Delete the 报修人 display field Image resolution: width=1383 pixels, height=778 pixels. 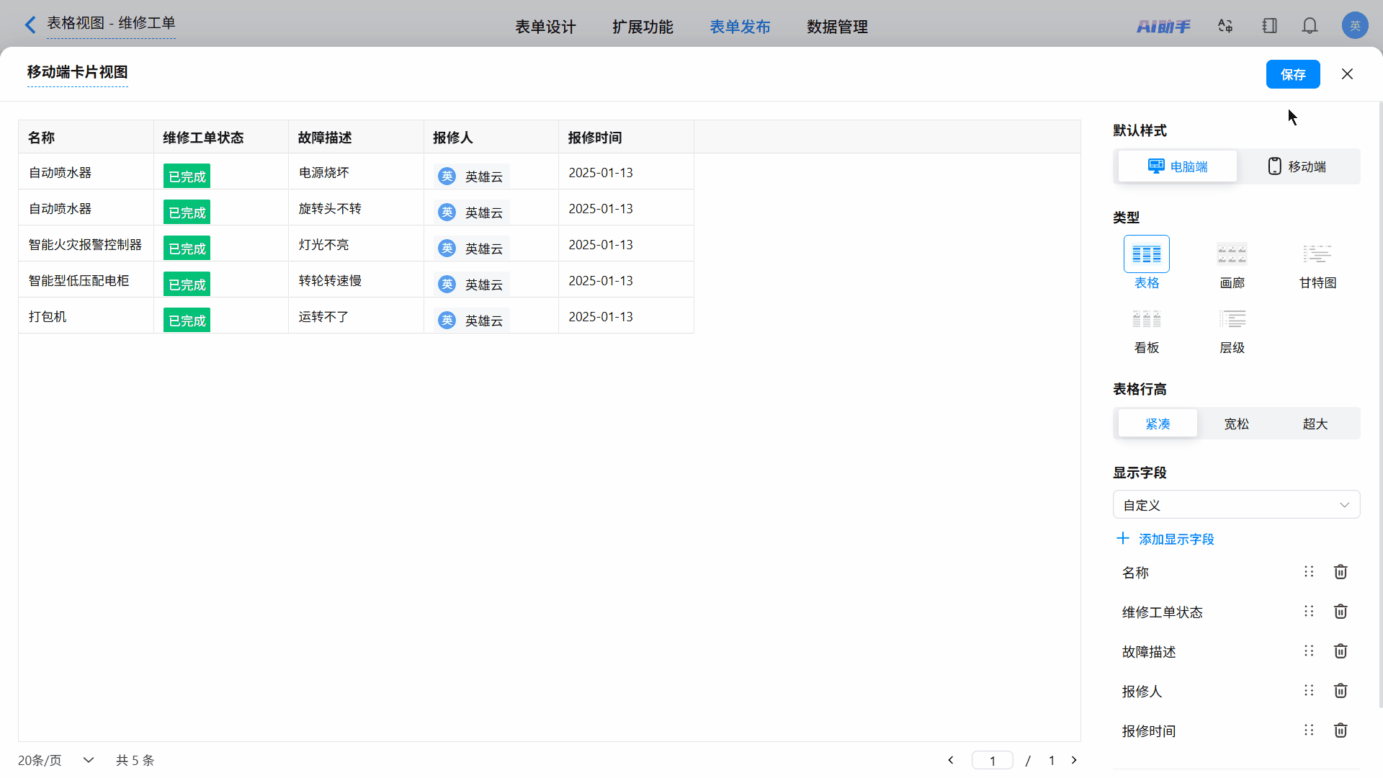(1340, 691)
